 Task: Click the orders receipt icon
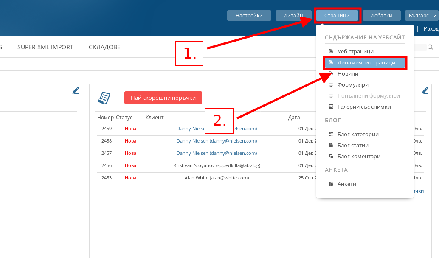click(104, 98)
